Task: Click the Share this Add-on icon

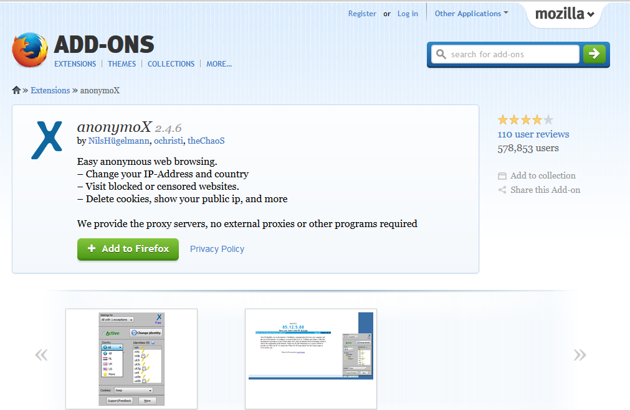Action: click(x=502, y=190)
